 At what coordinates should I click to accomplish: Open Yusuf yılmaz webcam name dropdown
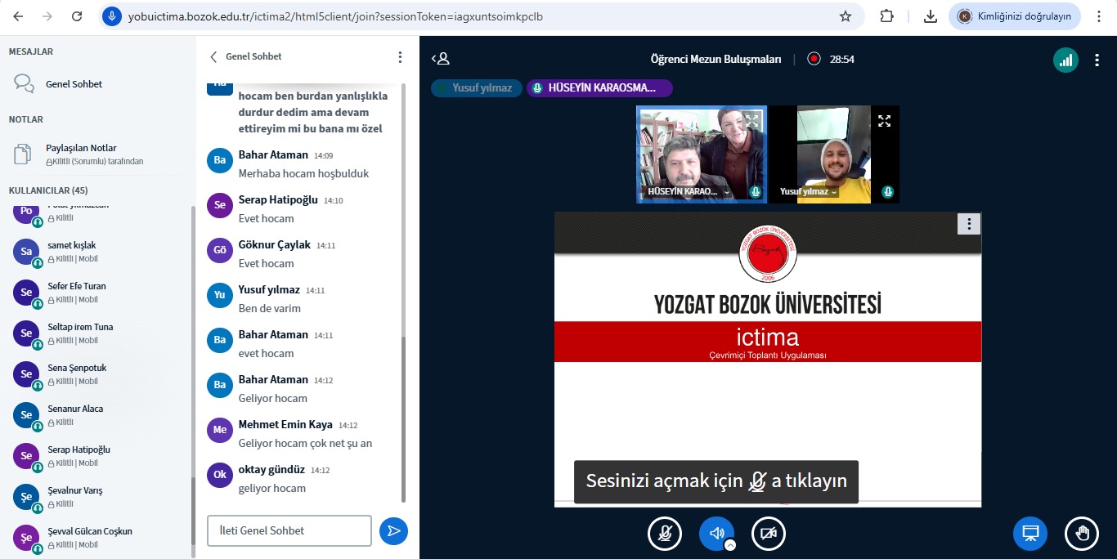[809, 192]
